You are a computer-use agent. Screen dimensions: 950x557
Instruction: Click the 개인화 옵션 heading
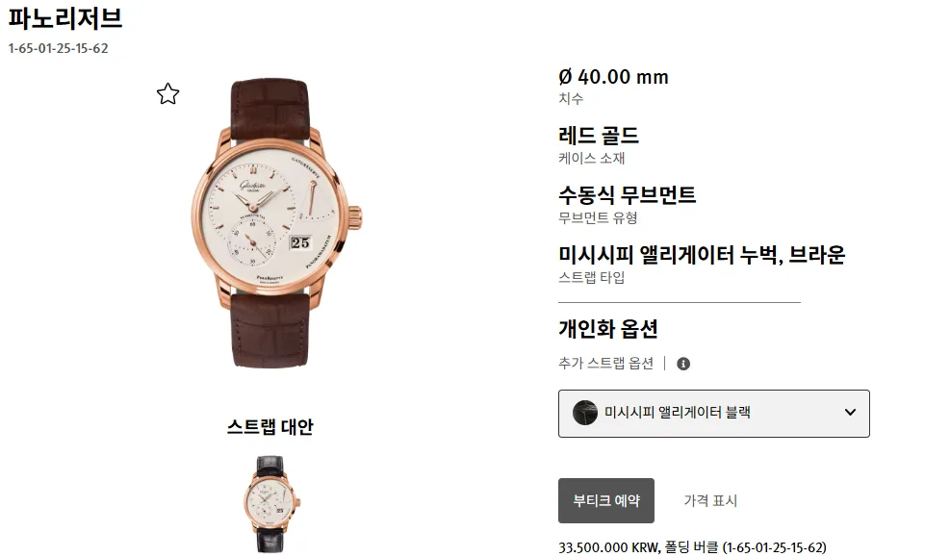[608, 329]
